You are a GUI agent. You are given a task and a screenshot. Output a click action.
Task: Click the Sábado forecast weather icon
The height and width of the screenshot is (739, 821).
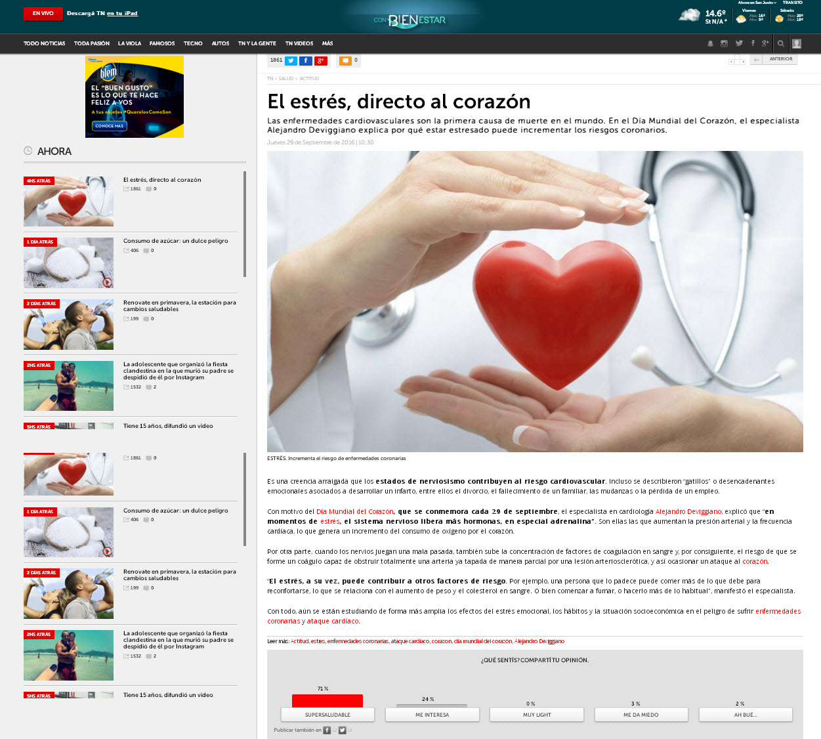779,19
